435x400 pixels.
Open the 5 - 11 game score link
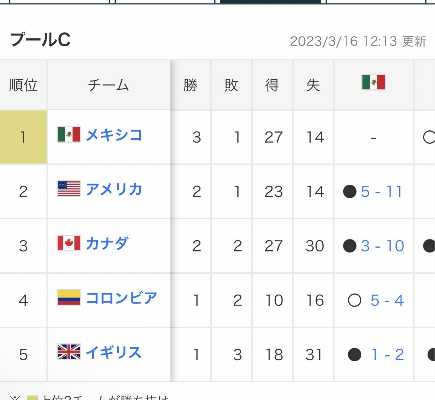point(381,191)
